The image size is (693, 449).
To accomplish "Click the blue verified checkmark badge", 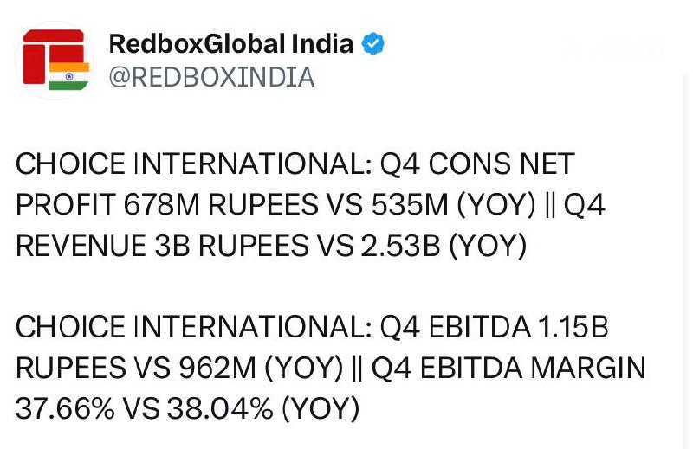I will coord(373,44).
